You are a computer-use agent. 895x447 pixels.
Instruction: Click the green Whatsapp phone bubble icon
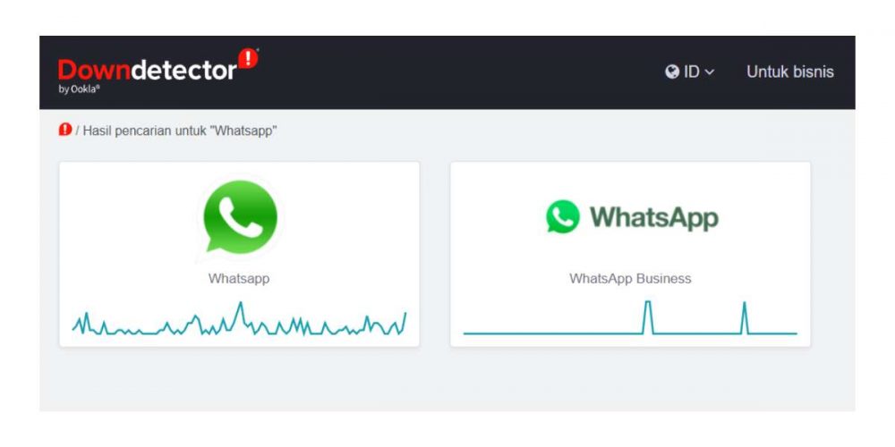[240, 218]
